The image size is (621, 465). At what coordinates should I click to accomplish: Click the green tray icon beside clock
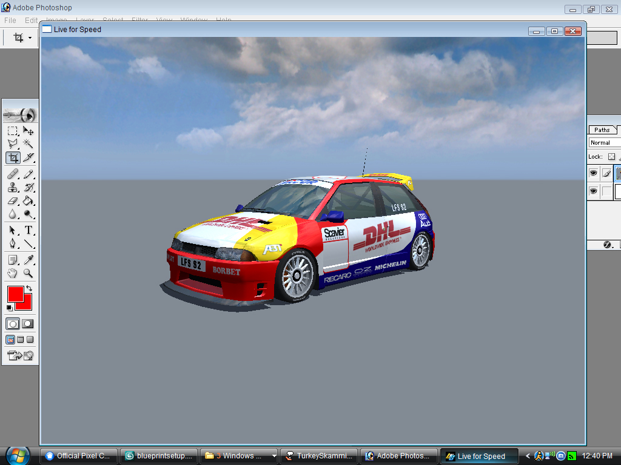571,456
